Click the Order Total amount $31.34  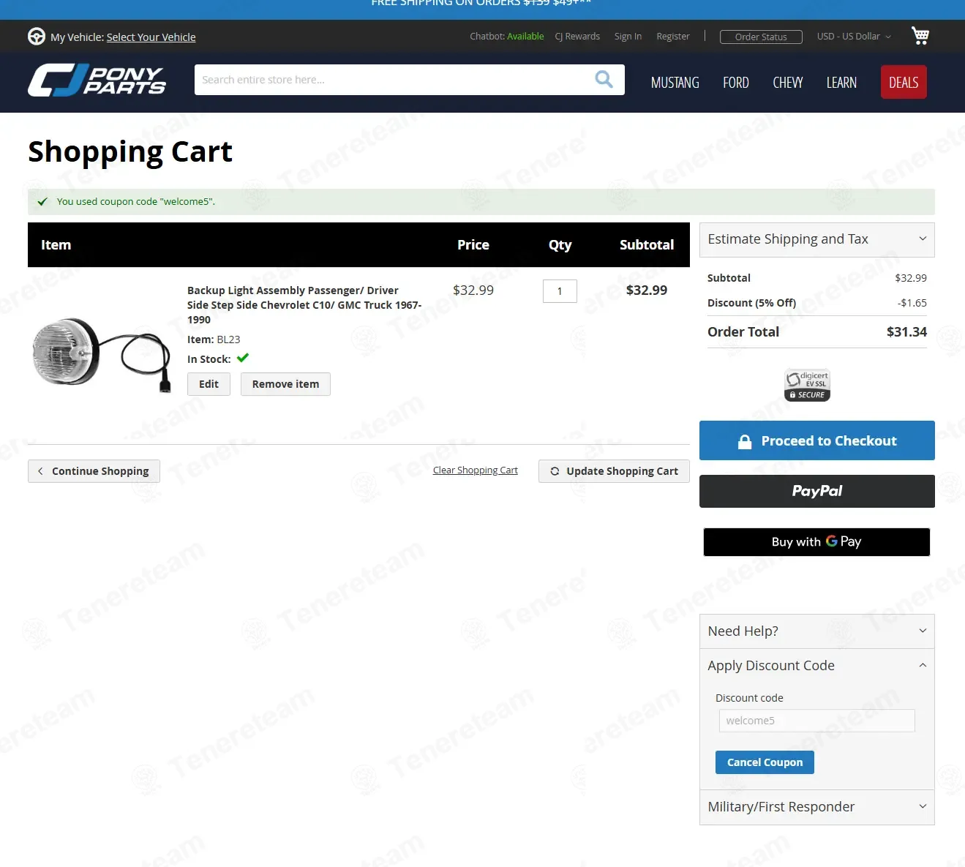pyautogui.click(x=906, y=332)
